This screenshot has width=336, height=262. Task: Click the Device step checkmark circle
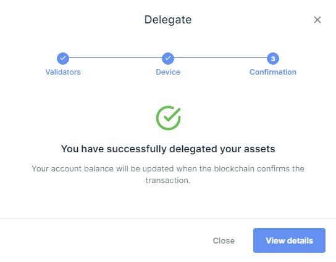[168, 59]
